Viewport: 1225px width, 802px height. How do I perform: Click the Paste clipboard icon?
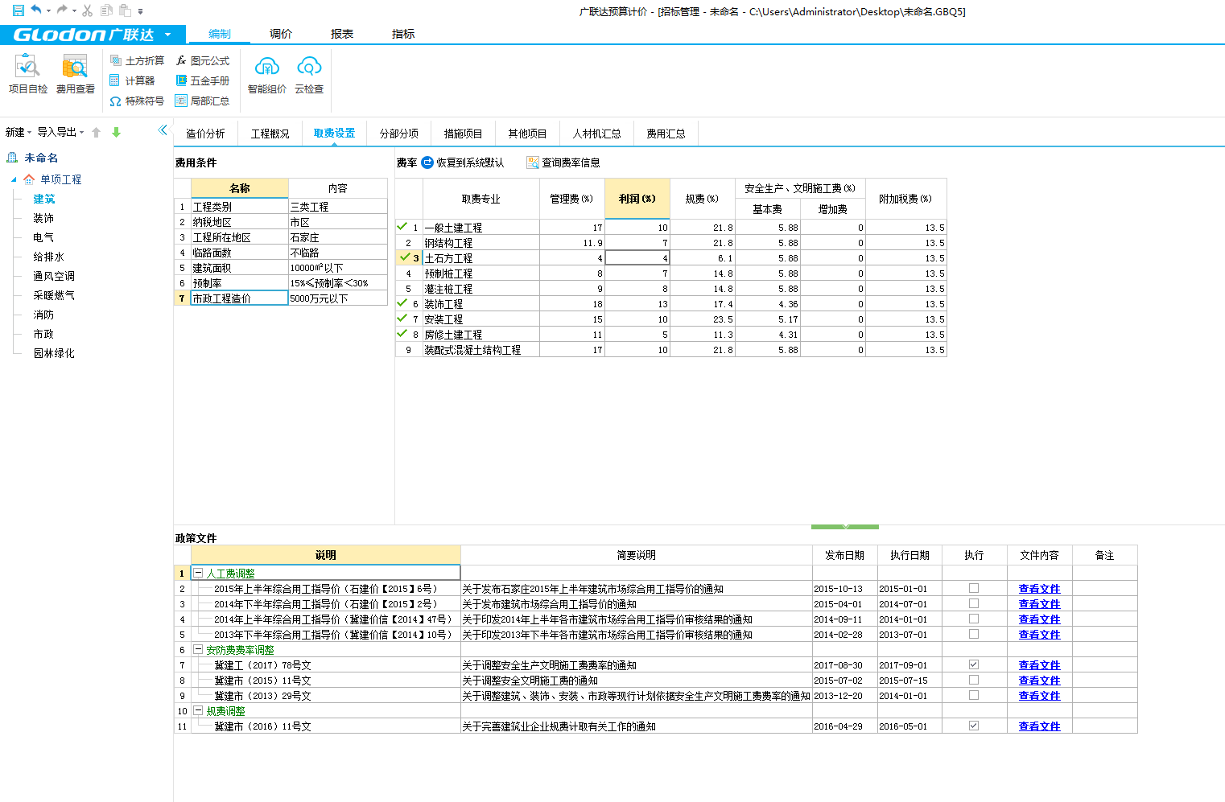[125, 10]
